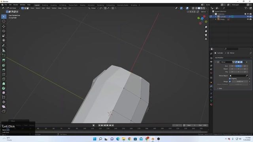This screenshot has height=142, width=253.
Task: Open the Edit Mode dropdown
Action: click(x=13, y=8)
